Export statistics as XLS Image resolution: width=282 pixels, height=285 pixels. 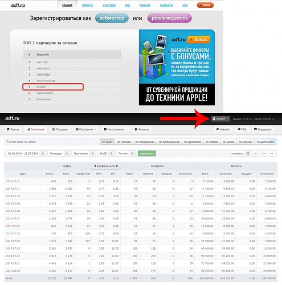[256, 153]
